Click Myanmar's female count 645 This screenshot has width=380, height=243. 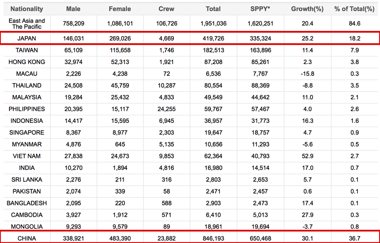tap(120, 144)
